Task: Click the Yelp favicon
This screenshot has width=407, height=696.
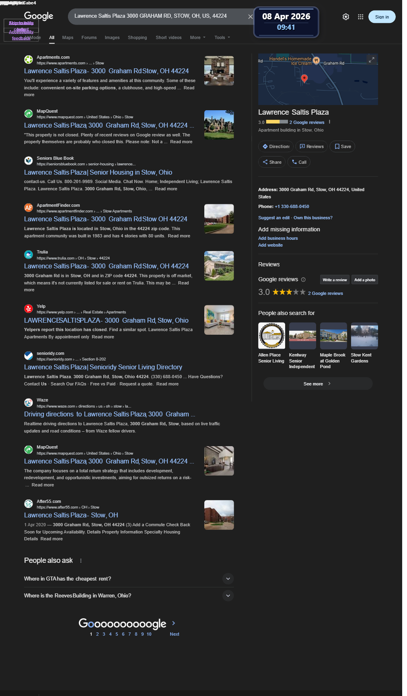Action: click(x=29, y=309)
